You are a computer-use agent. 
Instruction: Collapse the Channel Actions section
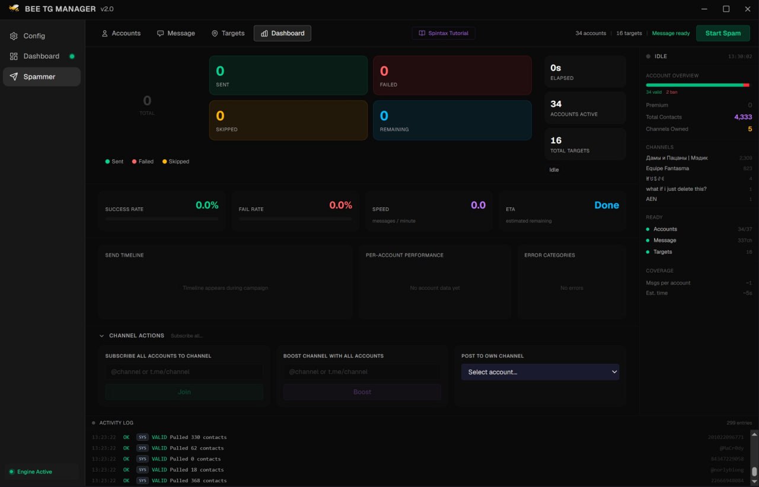(x=102, y=336)
